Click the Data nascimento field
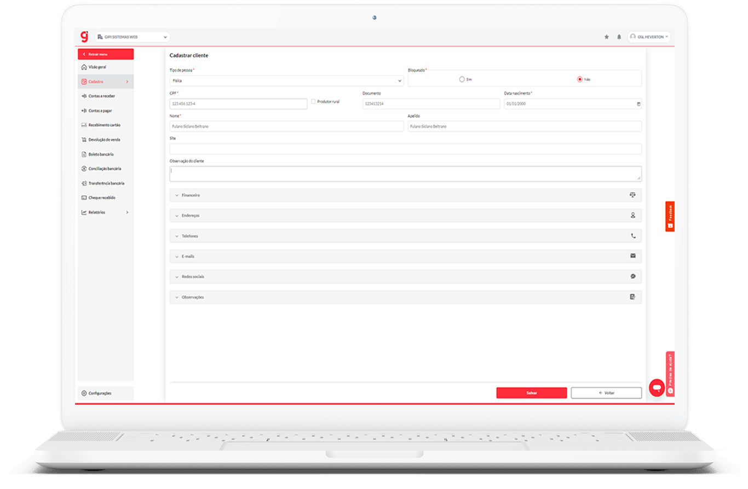 pyautogui.click(x=573, y=104)
